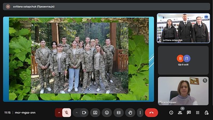This screenshot has width=213, height=120.
Task: Expand audio settings arrow beside microphone
Action: click(59, 113)
